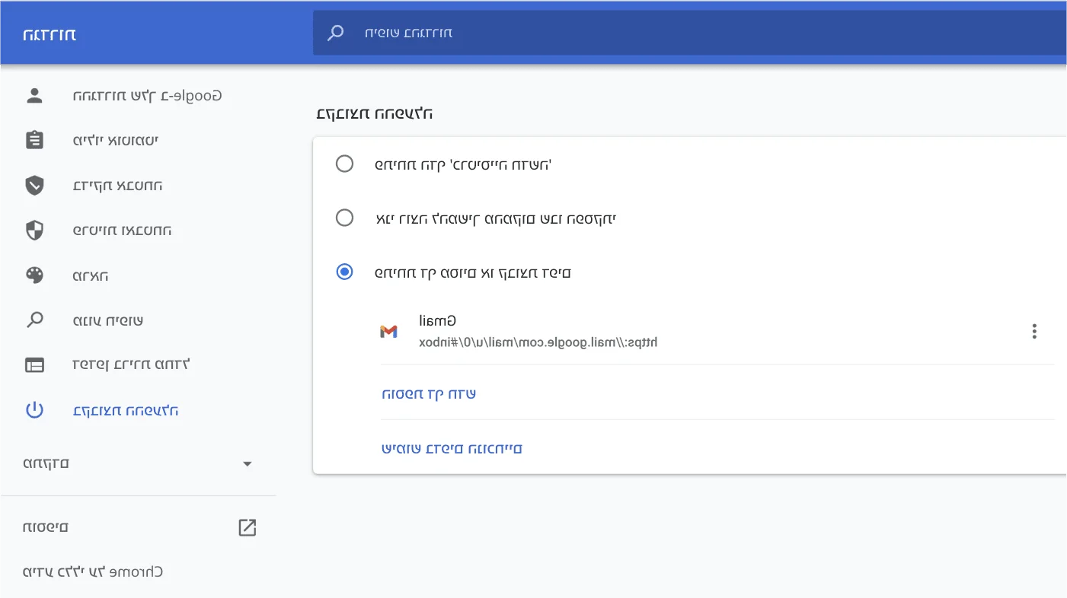Click the Default browser window icon

34,364
